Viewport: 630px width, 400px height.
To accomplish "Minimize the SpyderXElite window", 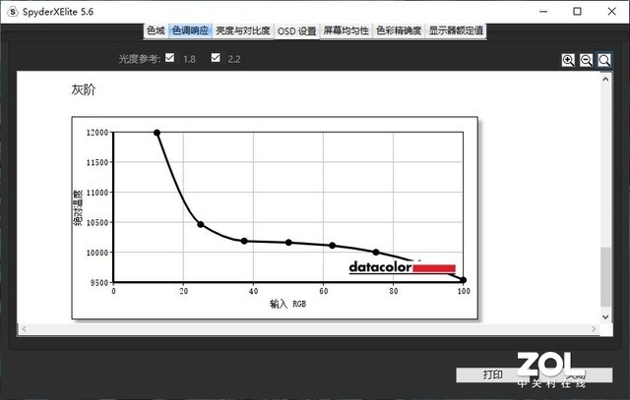I will 543,12.
